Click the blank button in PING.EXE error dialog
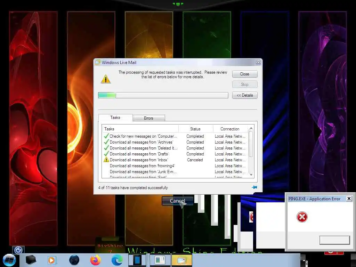The image size is (356, 267). (x=335, y=240)
